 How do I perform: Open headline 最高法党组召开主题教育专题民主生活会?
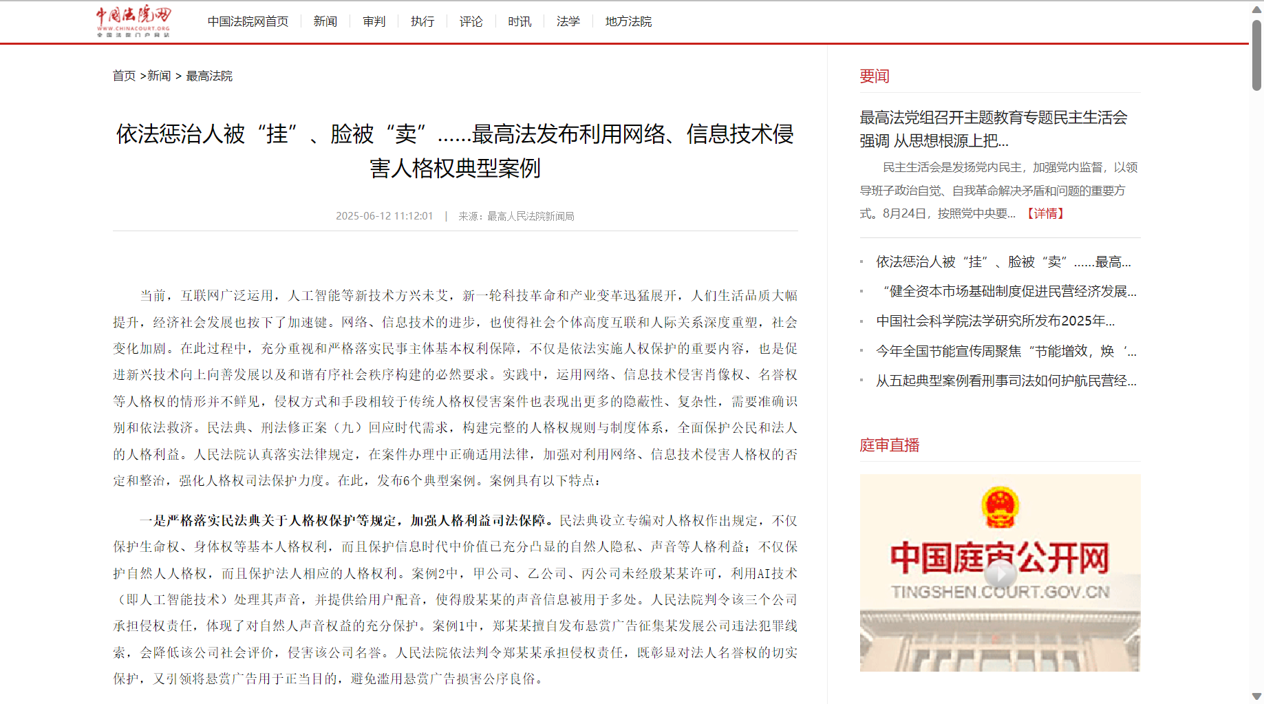click(x=994, y=129)
